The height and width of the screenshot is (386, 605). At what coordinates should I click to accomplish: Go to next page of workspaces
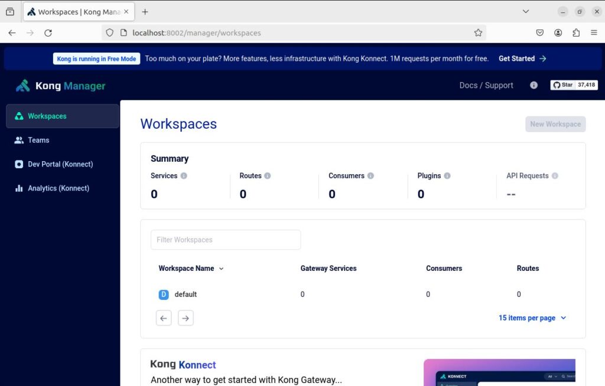tap(186, 318)
